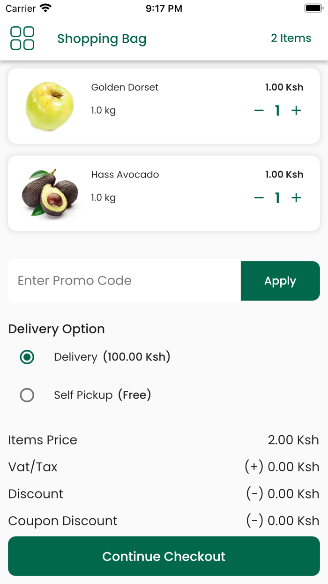Select the Self Pickup option
Image resolution: width=328 pixels, height=584 pixels.
(x=27, y=395)
